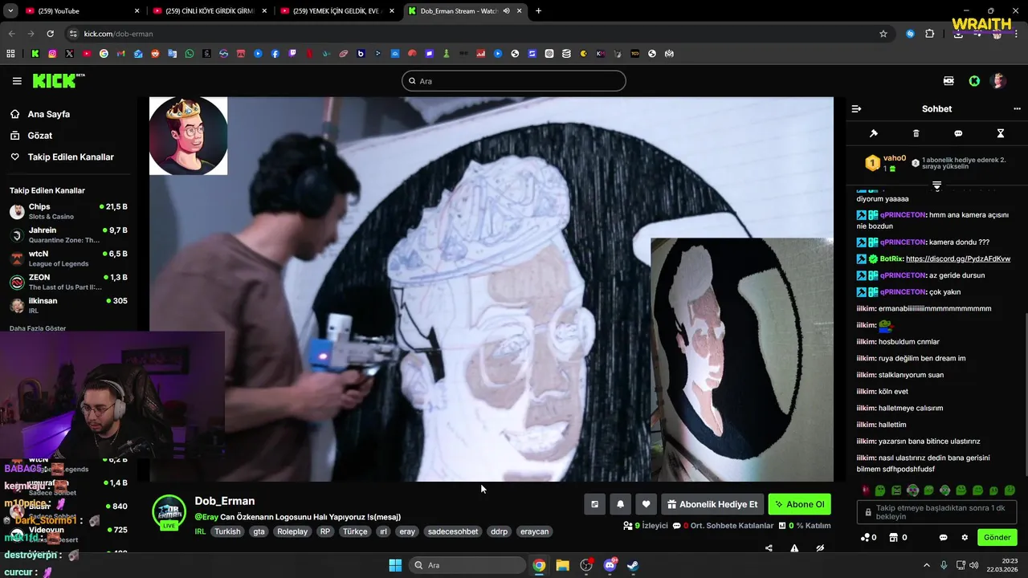1028x578 pixels.
Task: Click the IRL category link
Action: click(200, 531)
